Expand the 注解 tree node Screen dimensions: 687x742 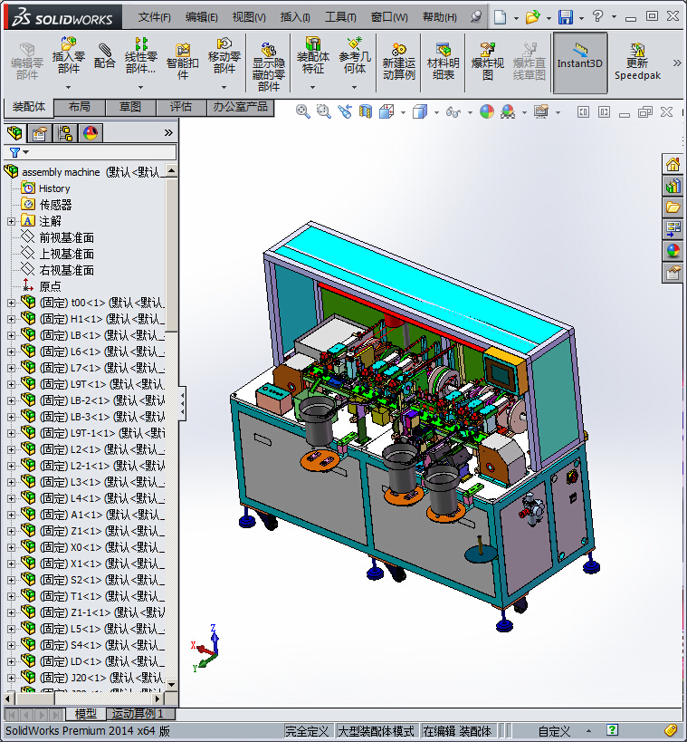point(11,221)
